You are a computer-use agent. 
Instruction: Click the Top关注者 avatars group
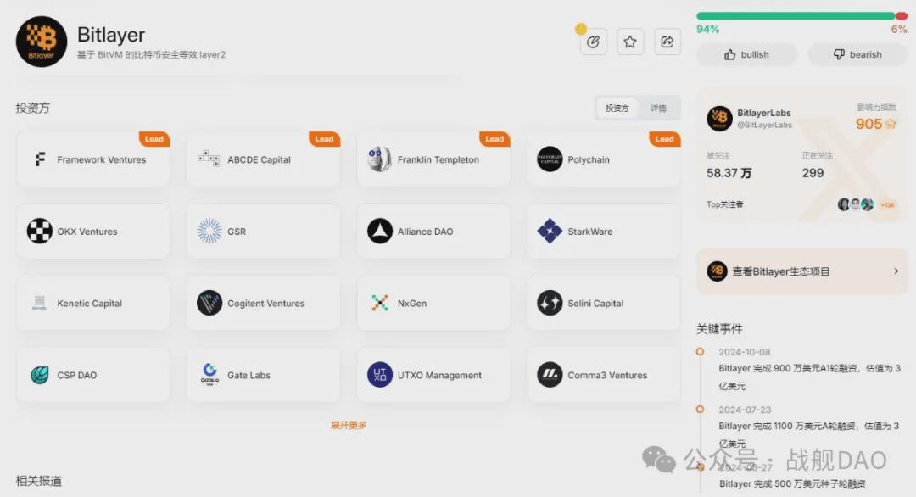855,204
